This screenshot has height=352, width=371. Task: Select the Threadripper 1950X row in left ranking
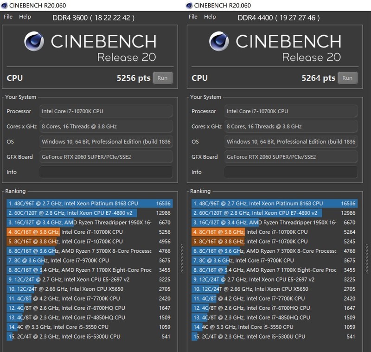click(89, 222)
